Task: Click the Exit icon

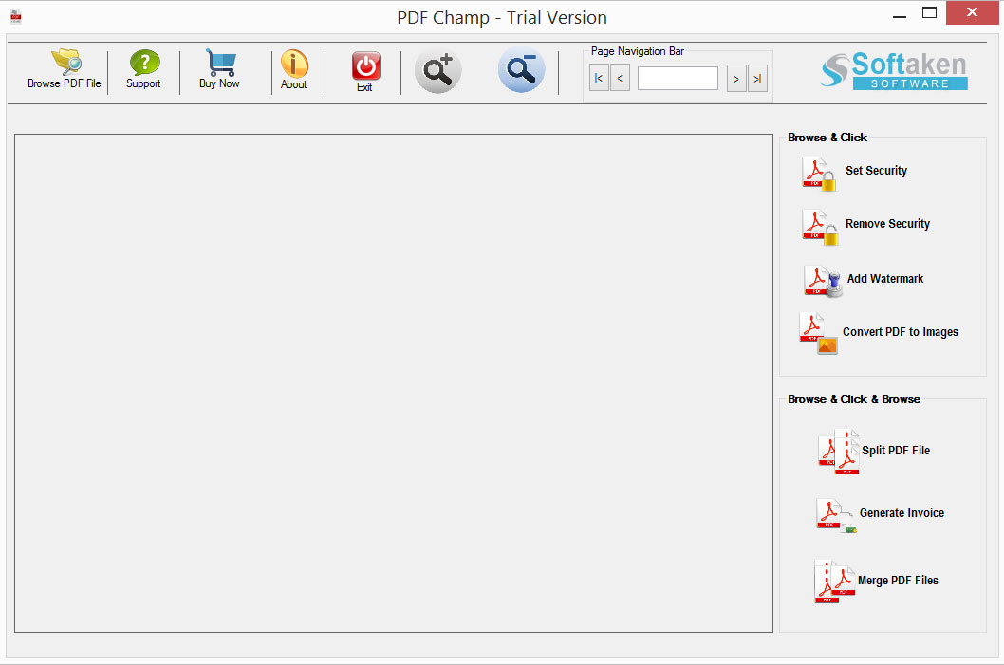Action: [364, 68]
